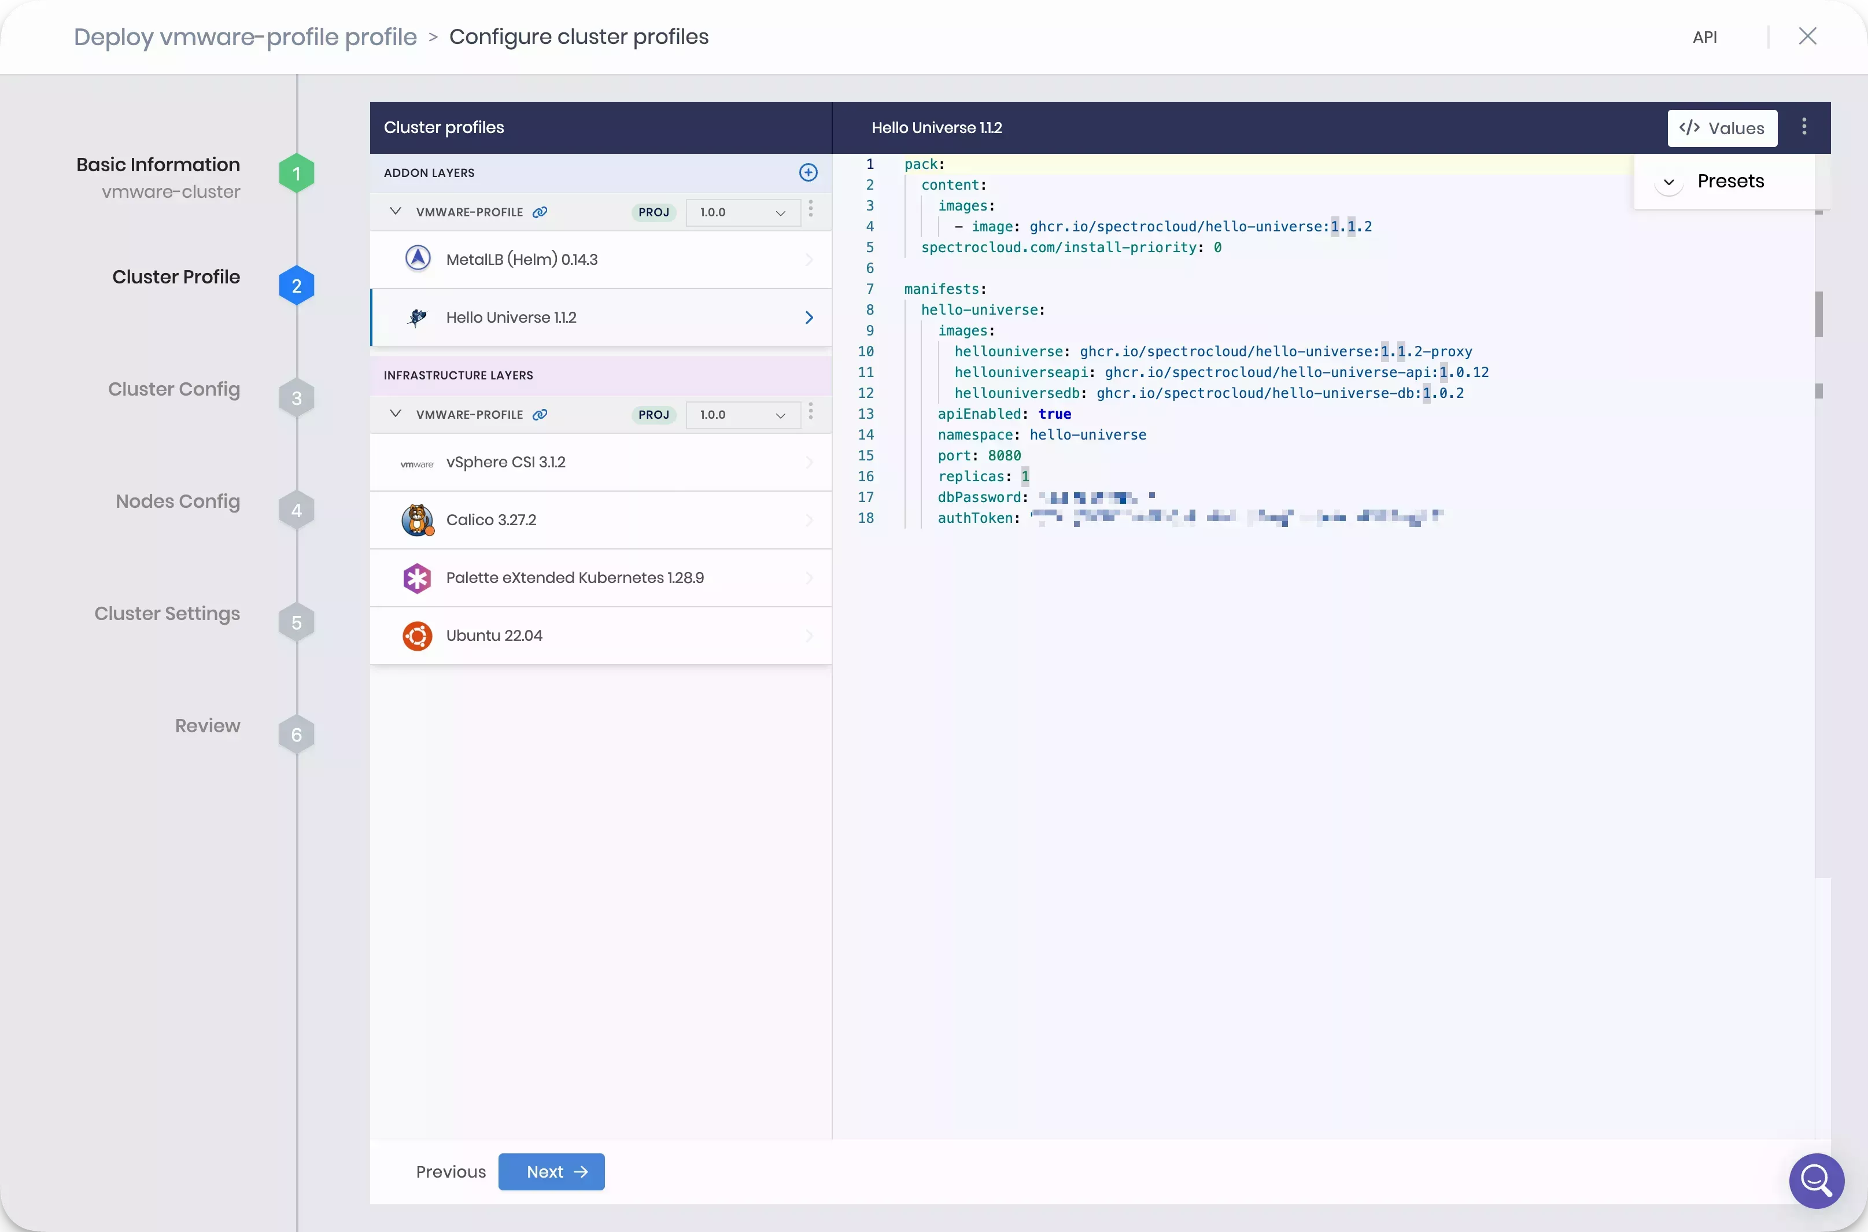Click the vmware logo for vSphere CSI

417,463
